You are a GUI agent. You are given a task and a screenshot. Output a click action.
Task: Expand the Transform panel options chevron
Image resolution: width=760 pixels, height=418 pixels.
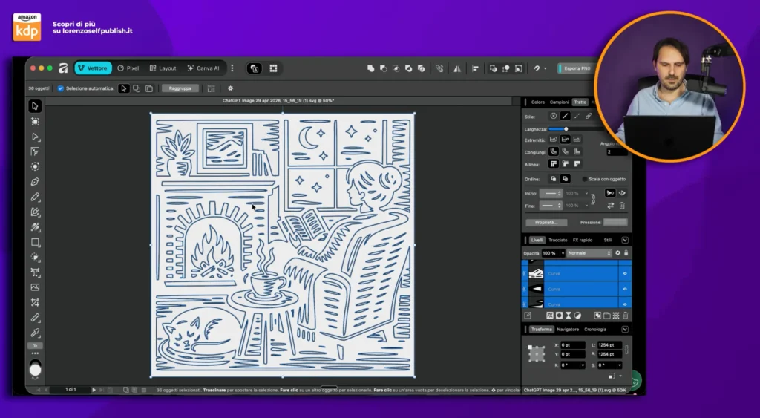[x=625, y=329]
